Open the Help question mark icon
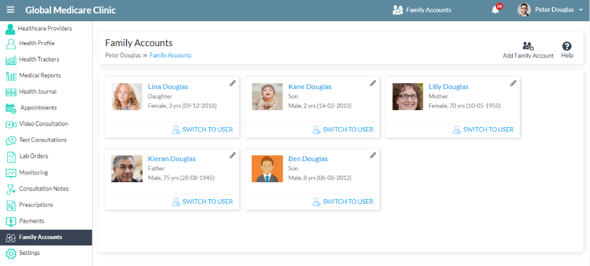590x266 pixels. [x=567, y=46]
